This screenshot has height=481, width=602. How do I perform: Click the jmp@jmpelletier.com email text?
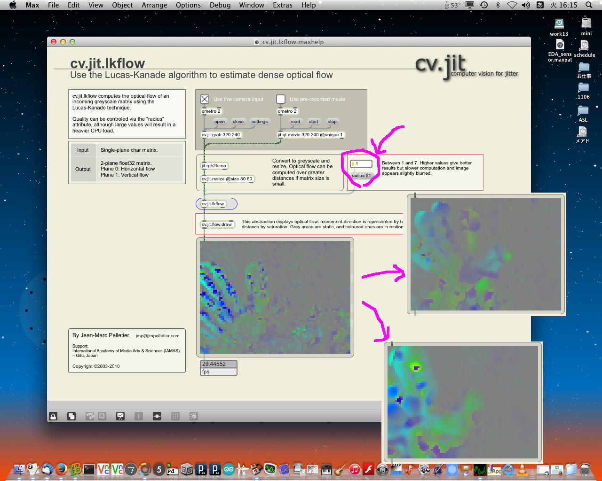(158, 336)
